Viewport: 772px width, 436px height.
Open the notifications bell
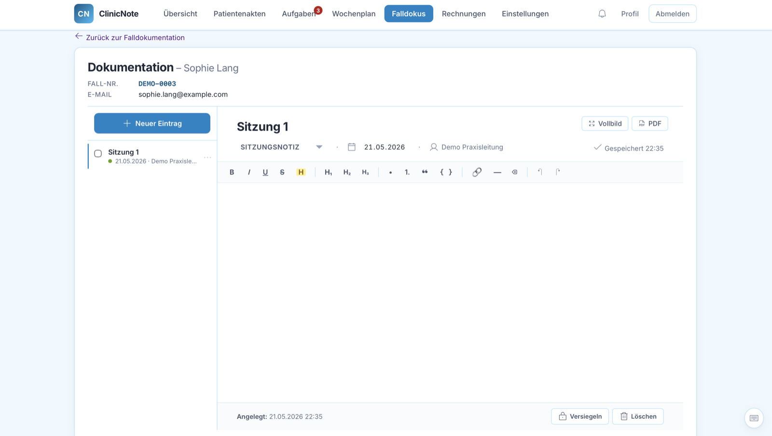tap(602, 14)
